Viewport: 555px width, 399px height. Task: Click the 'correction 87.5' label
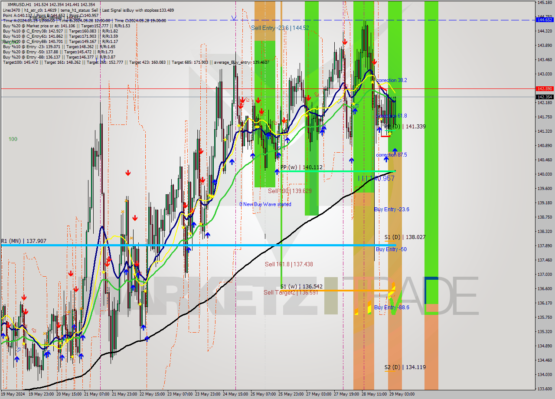pyautogui.click(x=392, y=155)
